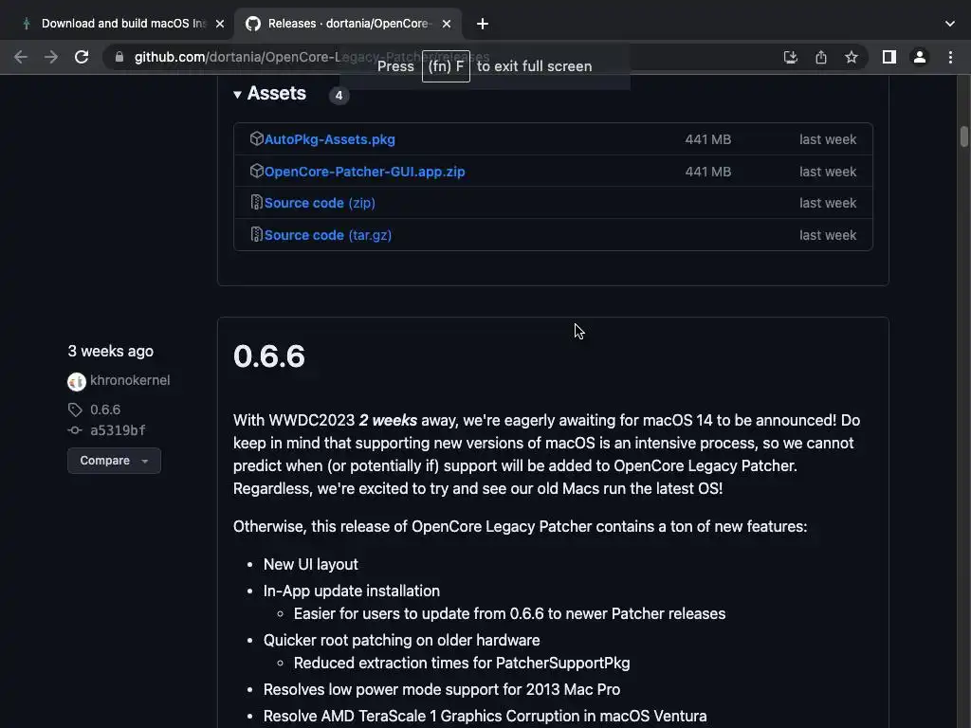This screenshot has height=728, width=971.
Task: Download Source code (zip)
Action: coord(320,203)
